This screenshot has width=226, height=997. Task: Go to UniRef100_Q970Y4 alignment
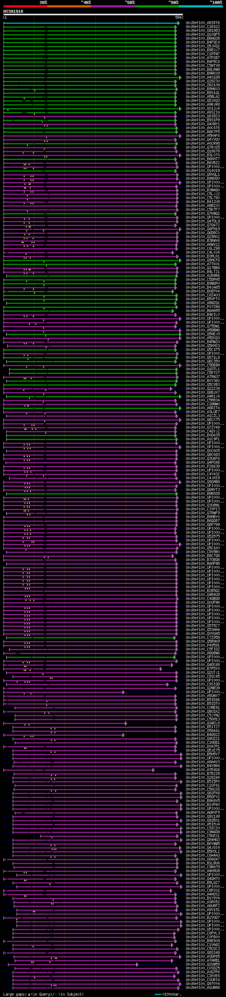click(203, 984)
